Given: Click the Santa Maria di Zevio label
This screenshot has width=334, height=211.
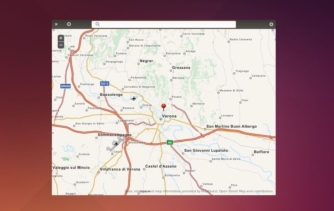Looking at the screenshot, I should (x=226, y=159).
